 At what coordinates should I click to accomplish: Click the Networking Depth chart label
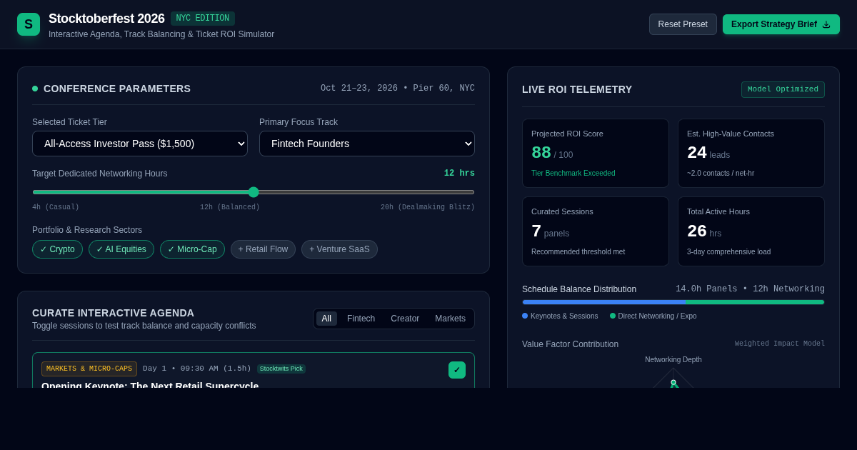pos(673,360)
